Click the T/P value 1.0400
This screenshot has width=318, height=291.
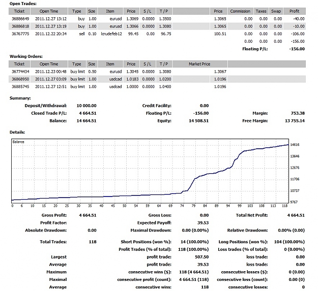(165, 87)
